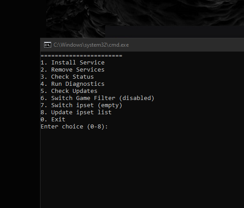Click the 'Enter choice (0-8):' prompt

74,127
